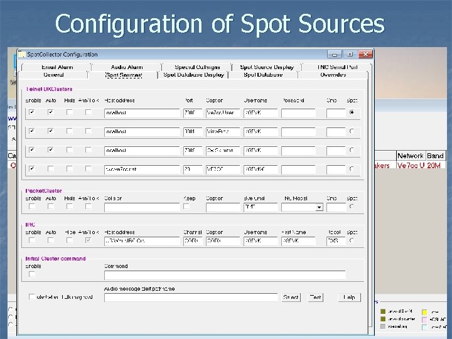
Task: Click the PacketCluster Bye Cmd field
Action: coord(261,207)
